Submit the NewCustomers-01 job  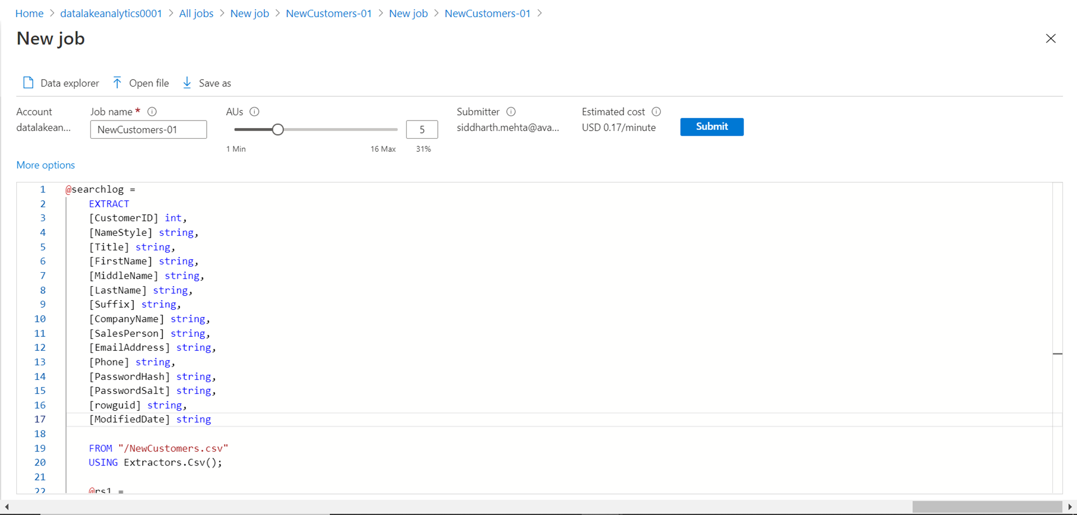tap(712, 126)
